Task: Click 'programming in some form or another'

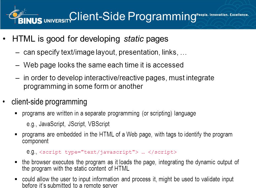Action: click(83, 86)
